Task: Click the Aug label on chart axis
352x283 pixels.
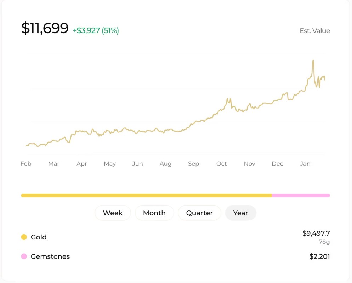Action: tap(165, 164)
